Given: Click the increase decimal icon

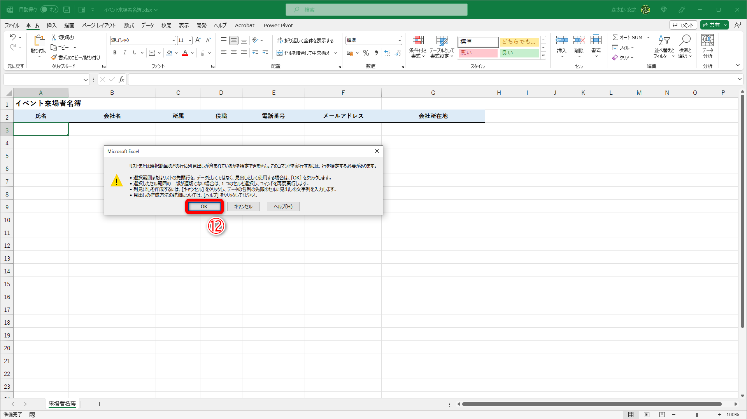Looking at the screenshot, I should (388, 53).
